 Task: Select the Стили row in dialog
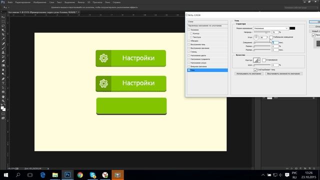[207, 21]
